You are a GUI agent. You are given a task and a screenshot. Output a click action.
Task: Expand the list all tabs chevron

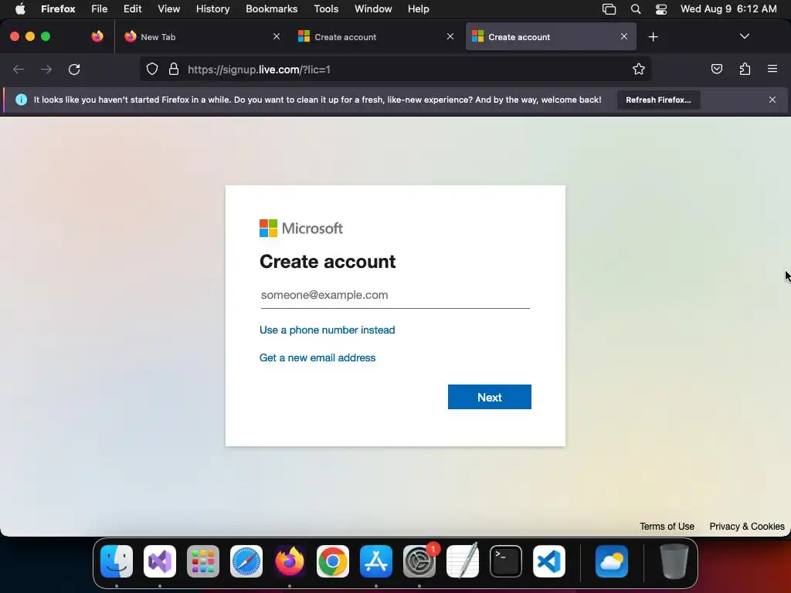pos(744,36)
